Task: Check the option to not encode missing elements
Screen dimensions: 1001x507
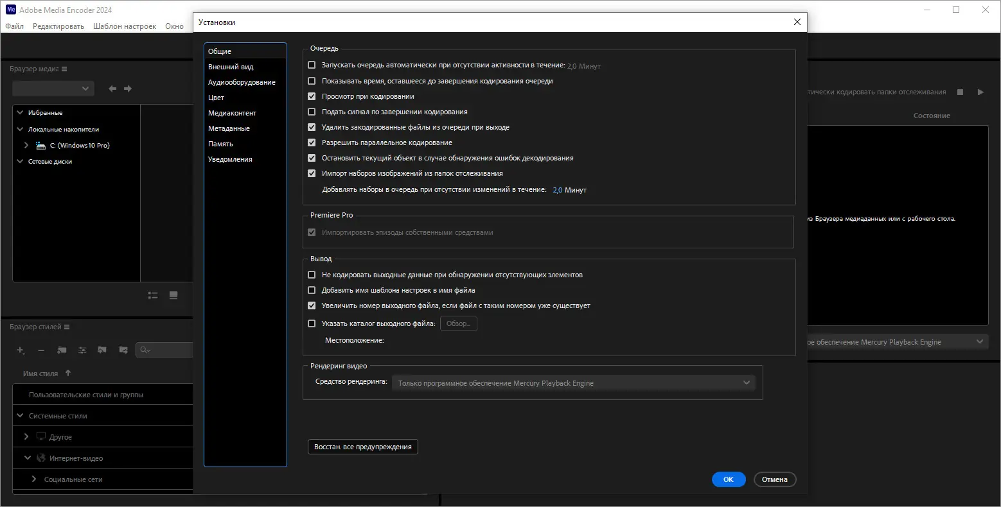Action: point(312,274)
